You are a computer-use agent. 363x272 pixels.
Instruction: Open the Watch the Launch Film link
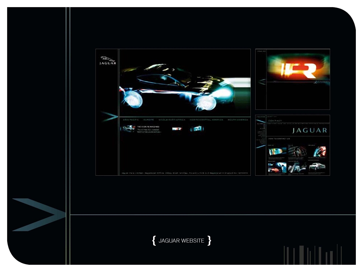149,132
